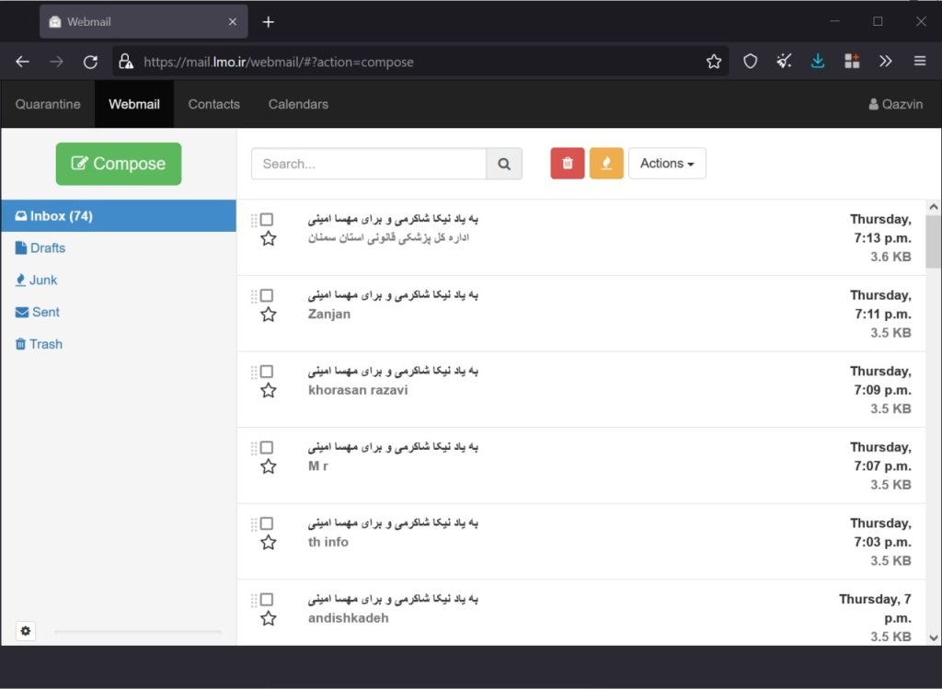942x689 pixels.
Task: Click the green Compose button
Action: coord(119,164)
